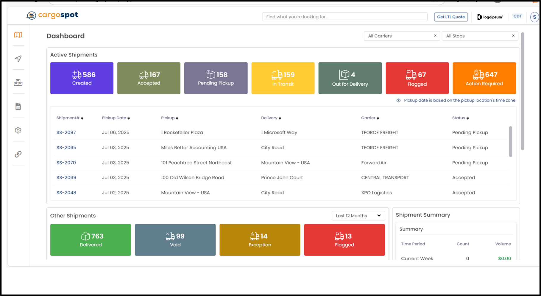The image size is (541, 296).
Task: Open the warehouse boxes sidebar icon
Action: [x=18, y=82]
